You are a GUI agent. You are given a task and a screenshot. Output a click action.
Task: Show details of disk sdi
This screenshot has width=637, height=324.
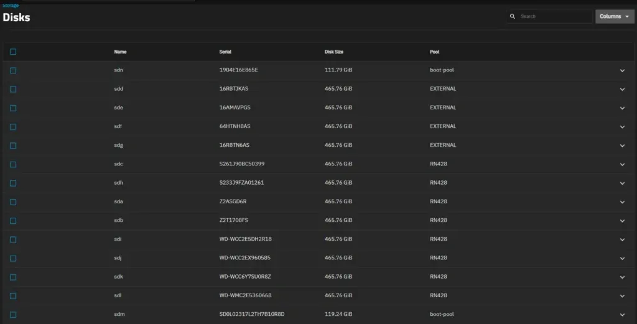(622, 239)
